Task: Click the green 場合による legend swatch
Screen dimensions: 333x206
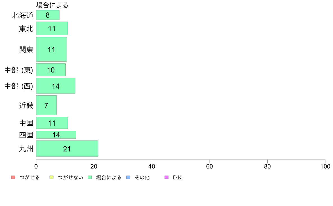Action: [90, 177]
